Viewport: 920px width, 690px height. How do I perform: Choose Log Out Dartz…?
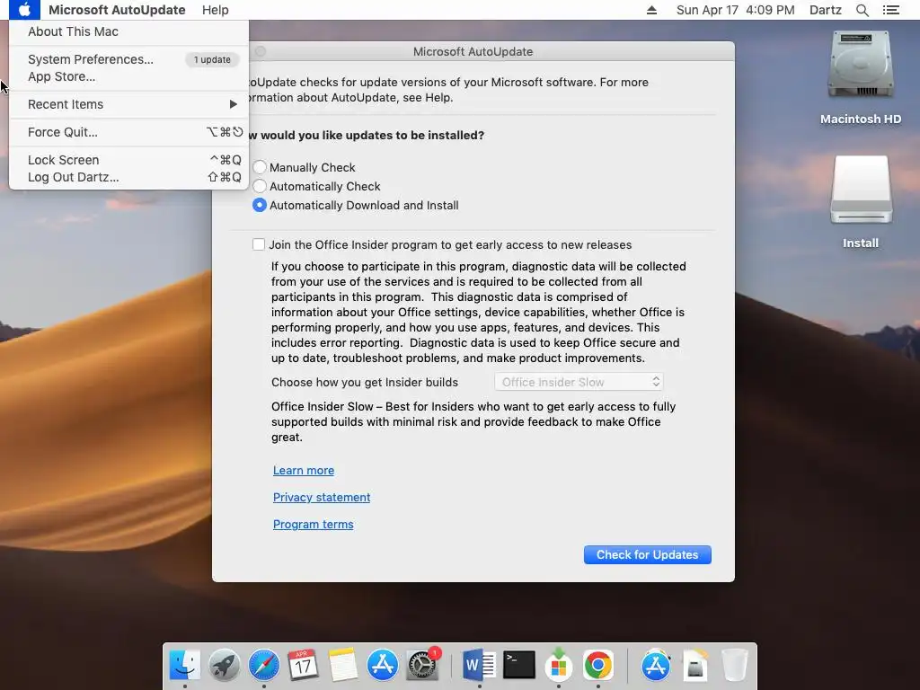point(128,177)
